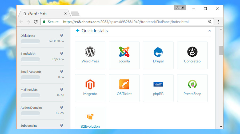240x134 pixels.
Task: Open the OS Ticket kangaroo icon
Action: pos(124,84)
